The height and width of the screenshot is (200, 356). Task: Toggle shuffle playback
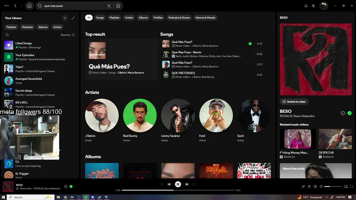click(162, 184)
